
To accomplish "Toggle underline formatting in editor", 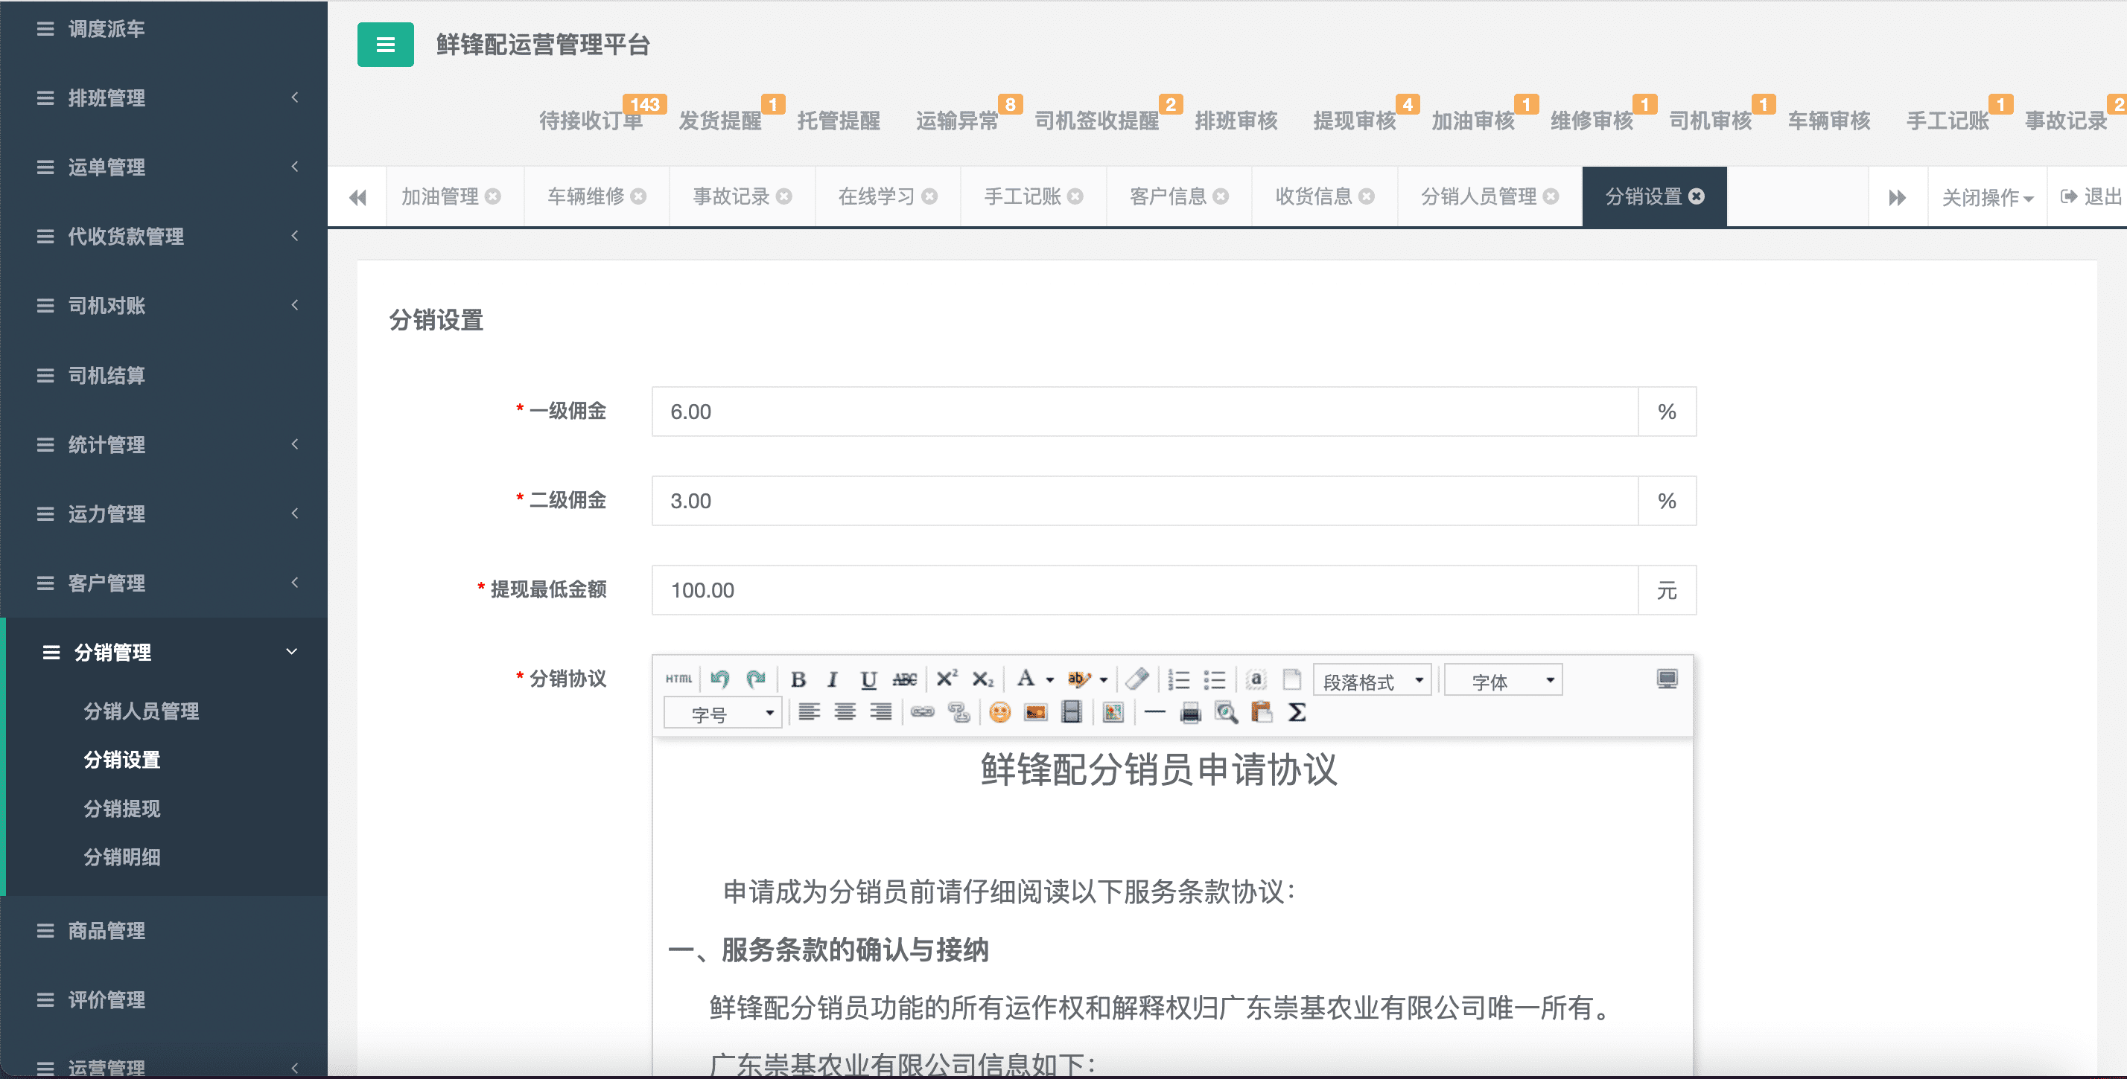I will coord(868,679).
